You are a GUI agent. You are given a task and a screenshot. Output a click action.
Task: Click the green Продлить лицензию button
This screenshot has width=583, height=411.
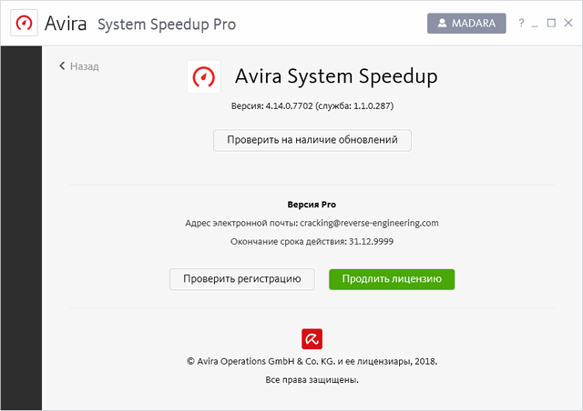[391, 279]
